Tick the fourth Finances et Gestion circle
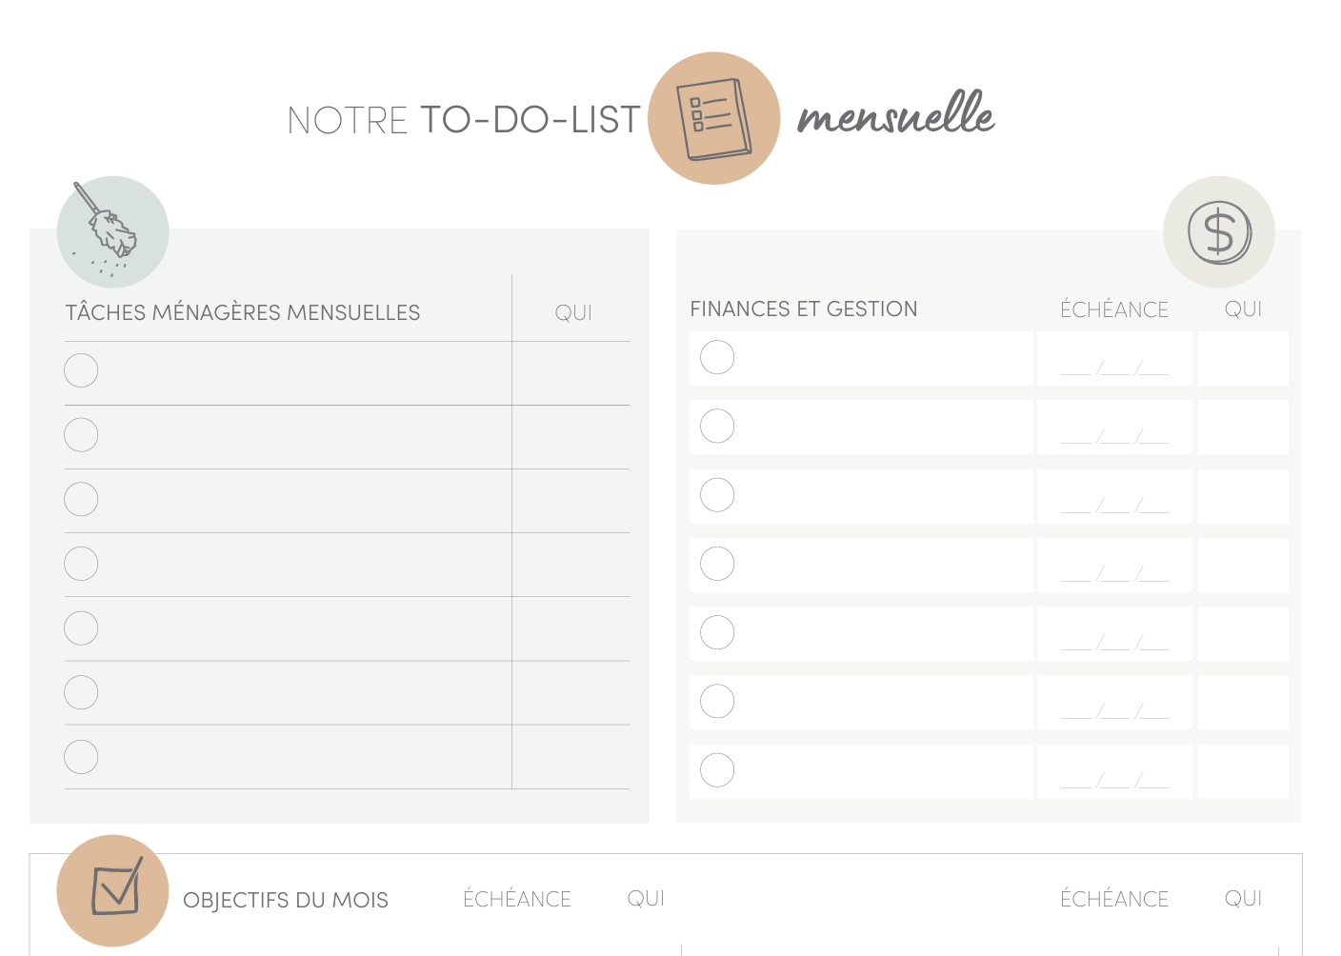 tap(717, 564)
